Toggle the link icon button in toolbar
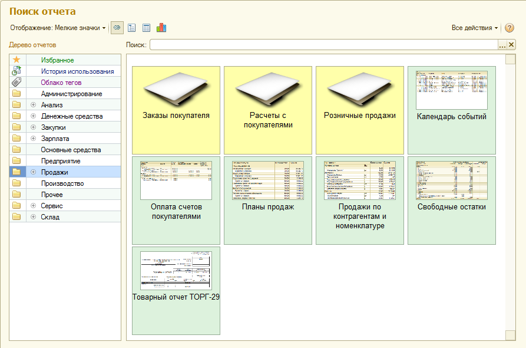This screenshot has width=526, height=348. tap(117, 28)
